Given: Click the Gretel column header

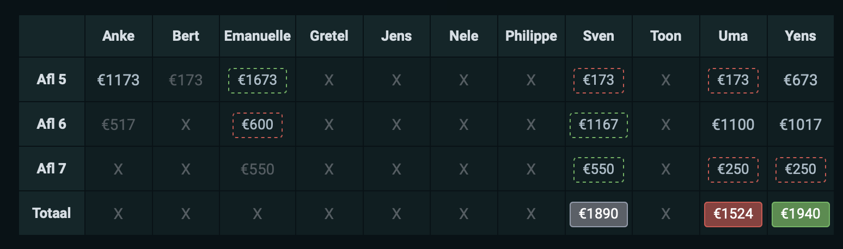Looking at the screenshot, I should (x=329, y=36).
